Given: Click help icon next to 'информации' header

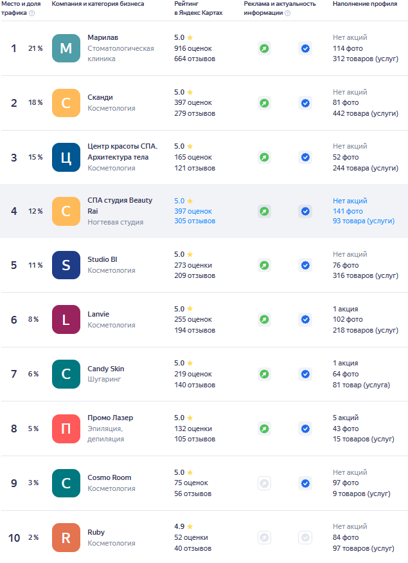Looking at the screenshot, I should click(x=288, y=14).
